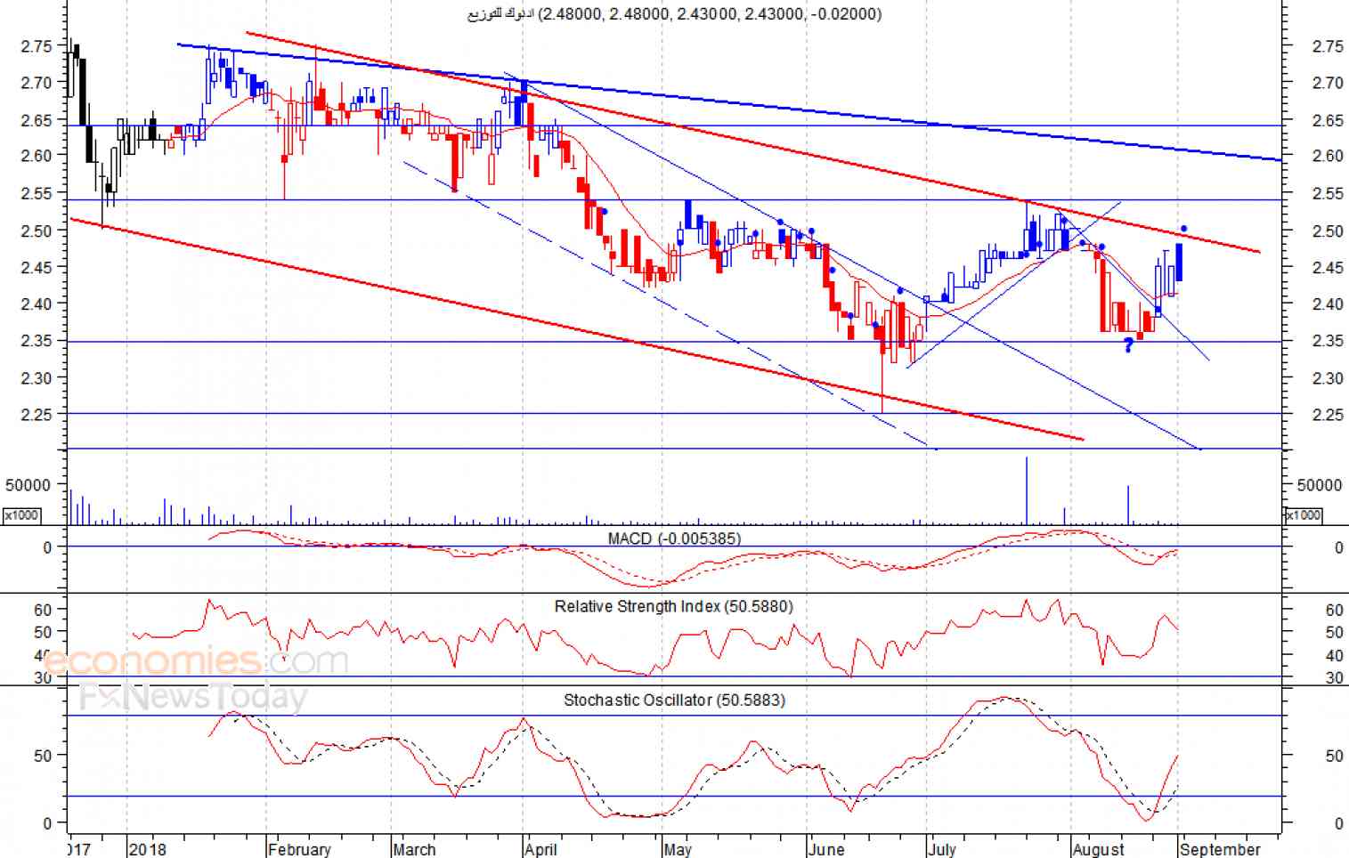Image resolution: width=1349 pixels, height=858 pixels.
Task: Click 2.40 on the left price axis
Action: [37, 304]
